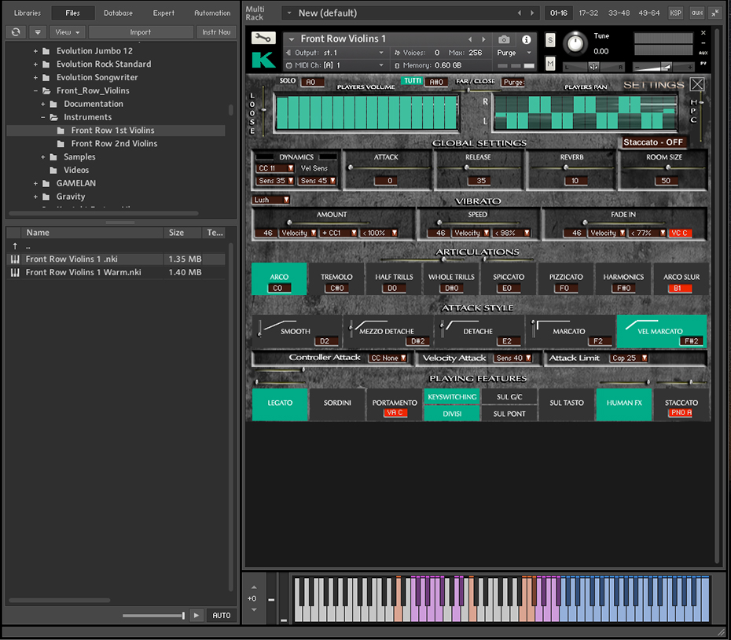Show the aux sends panel
The image size is (731, 640).
pyautogui.click(x=697, y=13)
